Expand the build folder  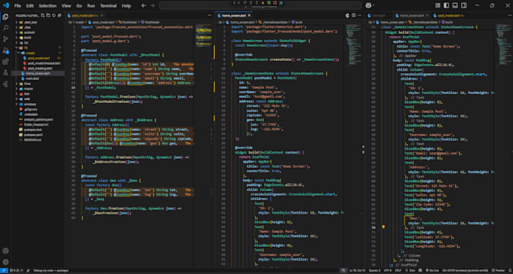pos(27,38)
